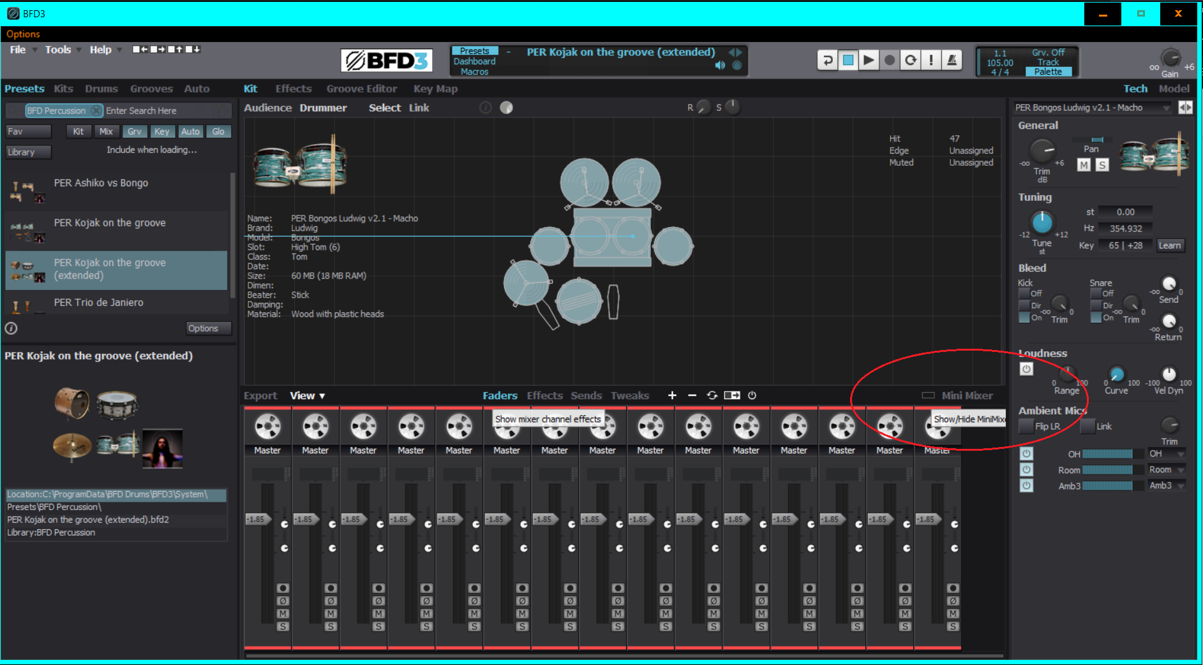
Task: Click the Record transport button
Action: click(890, 61)
